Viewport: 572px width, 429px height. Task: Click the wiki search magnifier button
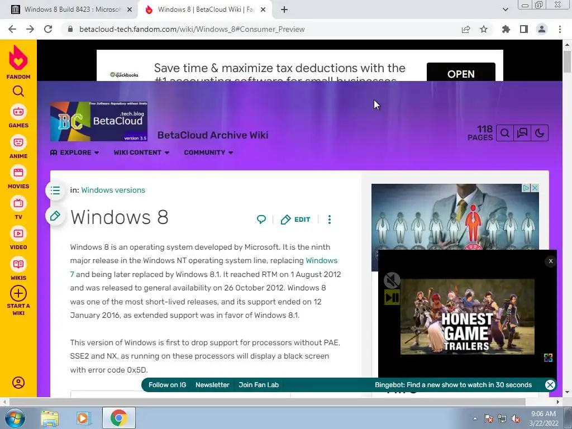[505, 133]
